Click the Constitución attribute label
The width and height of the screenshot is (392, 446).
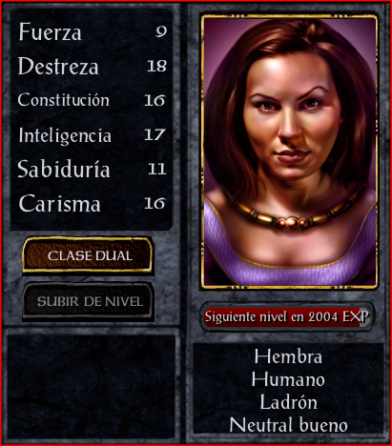[64, 100]
